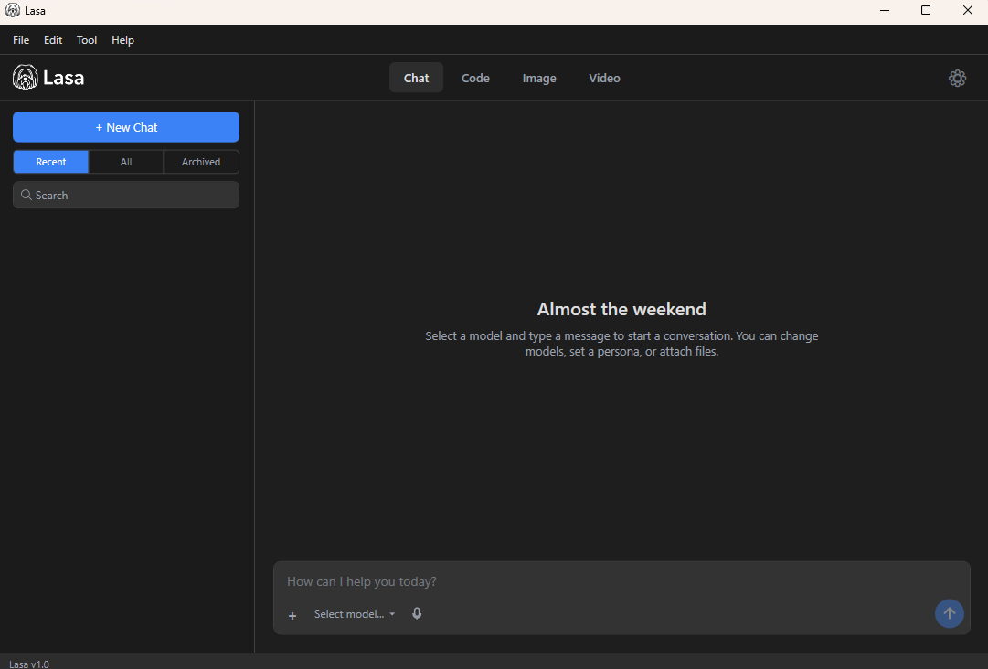Expand the model selector chevron arrow
Screen dimensions: 988x669
[392, 613]
